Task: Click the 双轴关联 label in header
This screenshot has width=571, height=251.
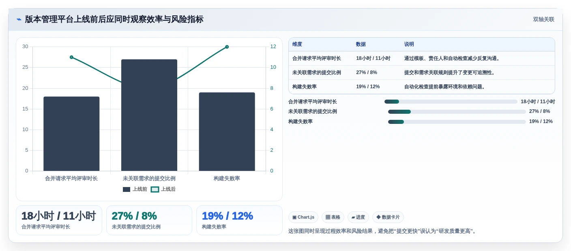Action: [543, 19]
